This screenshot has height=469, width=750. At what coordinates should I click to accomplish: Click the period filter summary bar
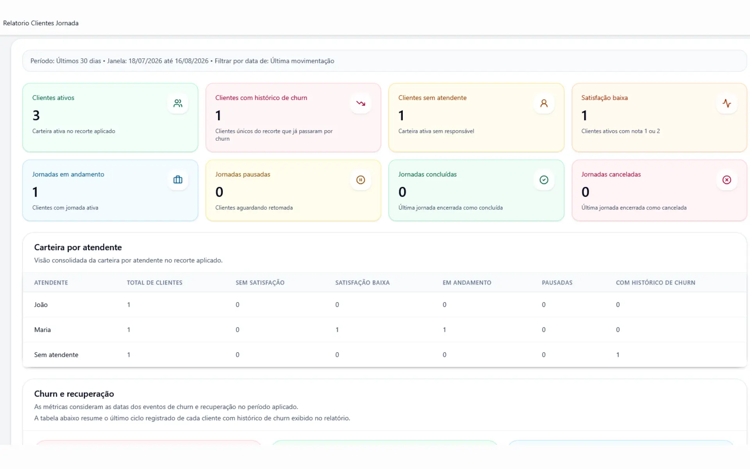pyautogui.click(x=384, y=61)
